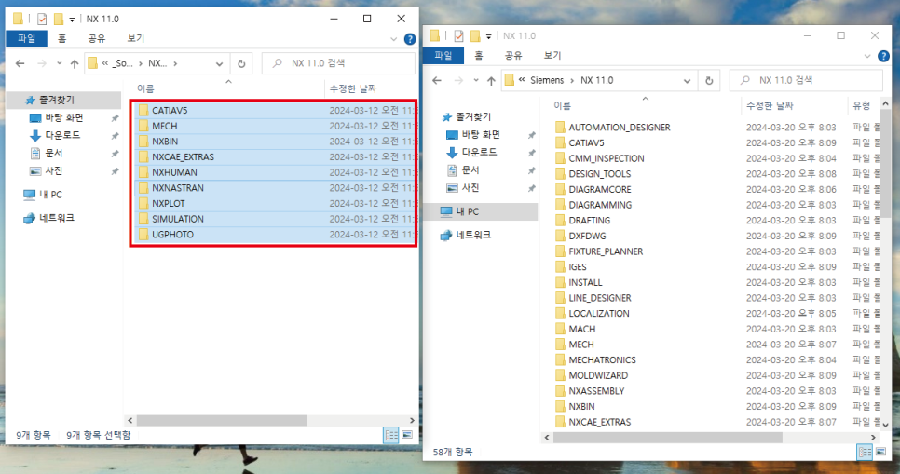900x474 pixels.
Task: Open recent locations dropdown in right window
Action: (476, 81)
